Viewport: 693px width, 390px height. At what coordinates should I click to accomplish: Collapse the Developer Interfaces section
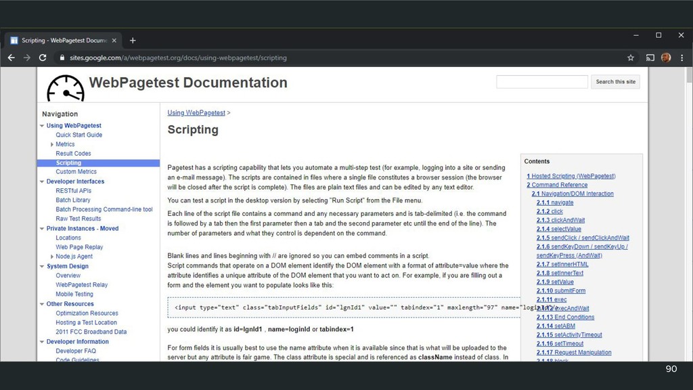pyautogui.click(x=42, y=181)
